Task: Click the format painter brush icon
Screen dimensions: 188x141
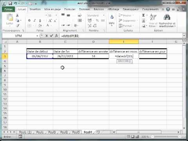Action: (x=17, y=25)
